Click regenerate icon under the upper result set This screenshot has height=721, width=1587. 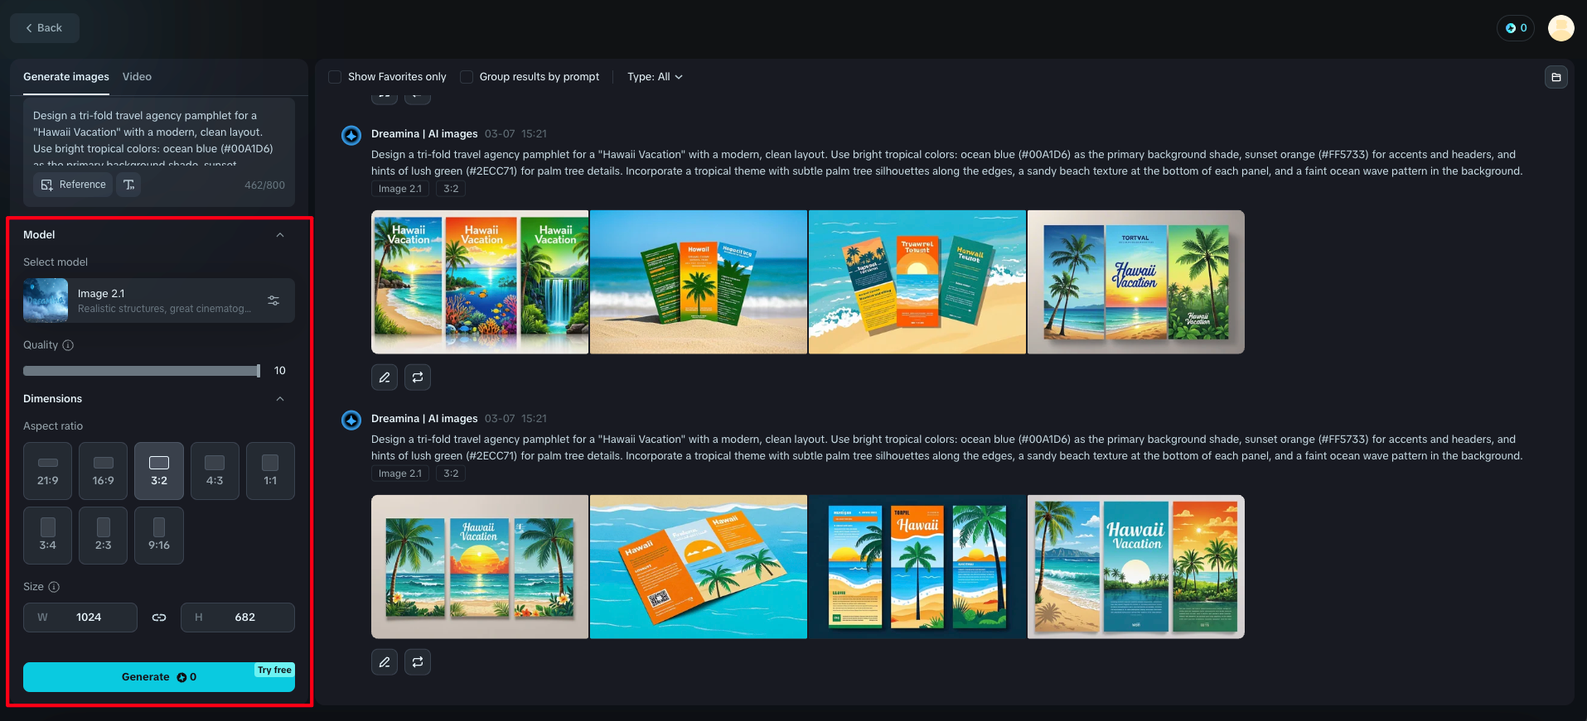coord(418,377)
